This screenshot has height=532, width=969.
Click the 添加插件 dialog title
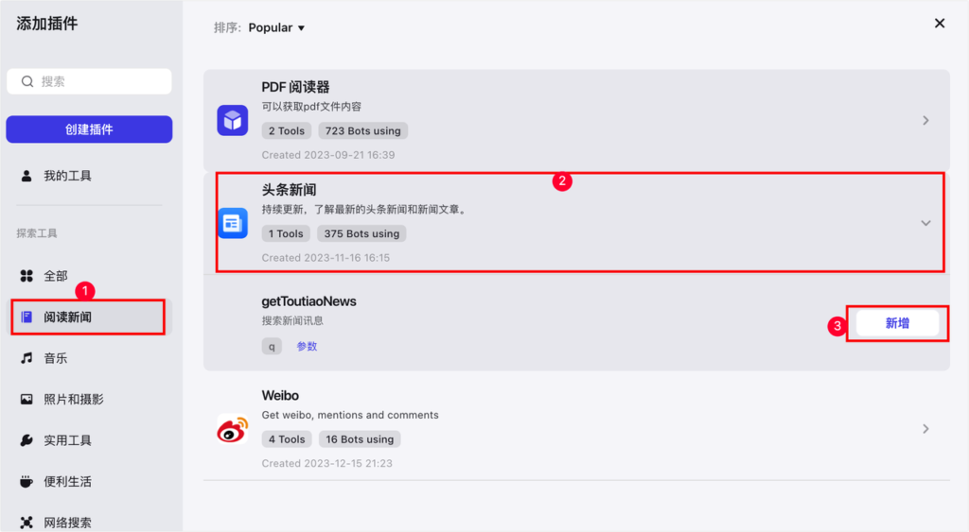(x=47, y=24)
